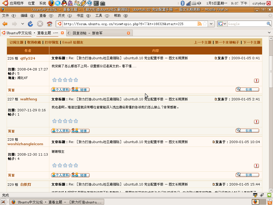This screenshot has width=273, height=205.
Task: Open the 书签 menu
Action: pos(83,15)
